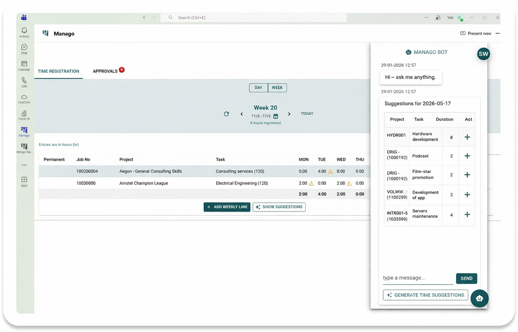This screenshot has width=518, height=332.
Task: Click the people icon in the title bar
Action: click(438, 17)
